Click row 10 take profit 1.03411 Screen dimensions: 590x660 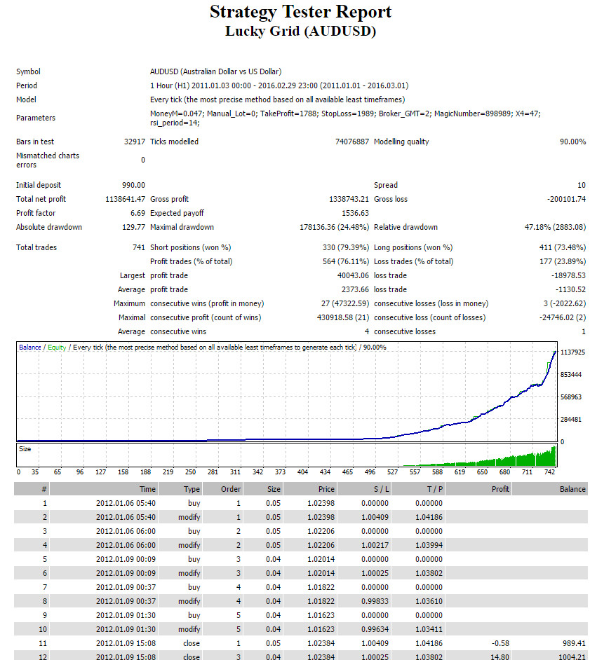(x=429, y=629)
